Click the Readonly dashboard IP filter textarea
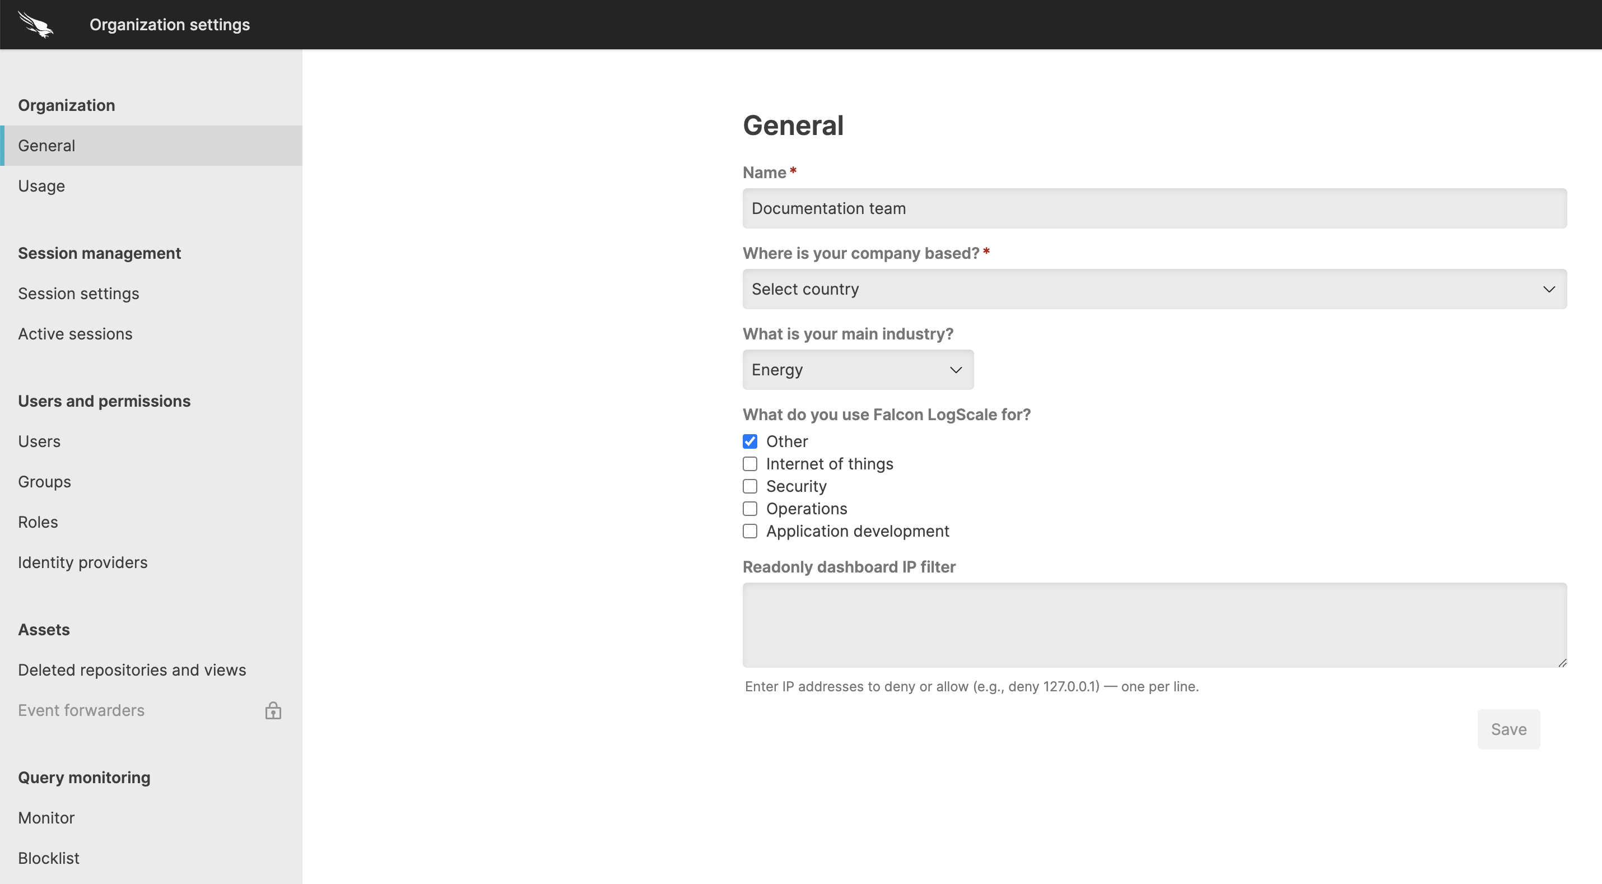 [x=1154, y=625]
